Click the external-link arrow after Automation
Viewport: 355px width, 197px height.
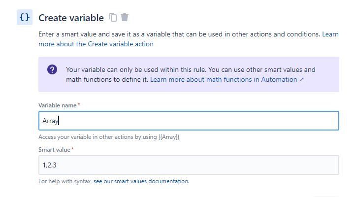click(301, 79)
